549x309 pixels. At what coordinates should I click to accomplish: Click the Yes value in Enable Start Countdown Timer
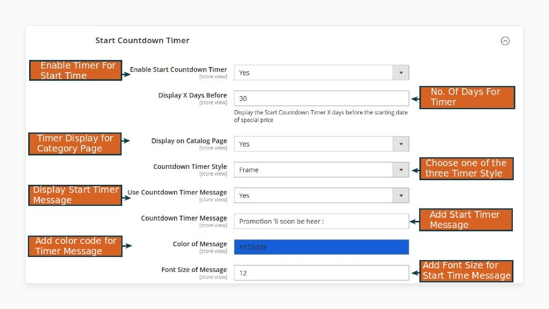click(244, 73)
